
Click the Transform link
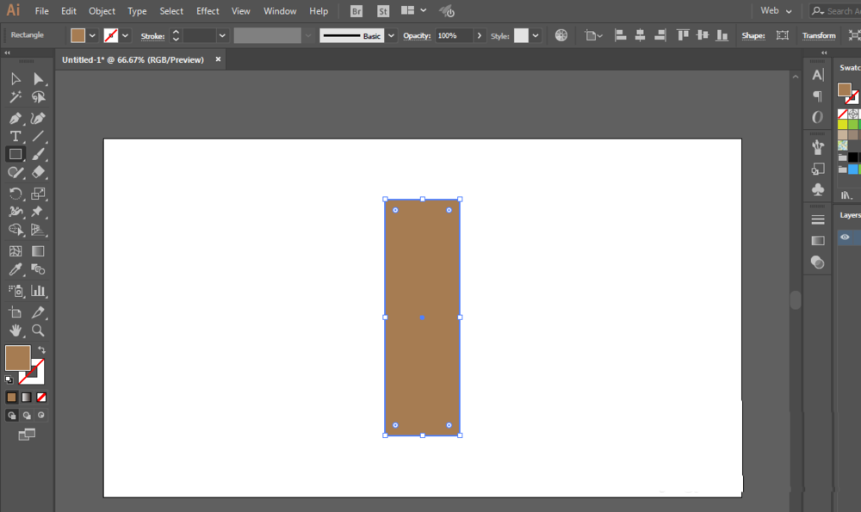[x=818, y=35]
